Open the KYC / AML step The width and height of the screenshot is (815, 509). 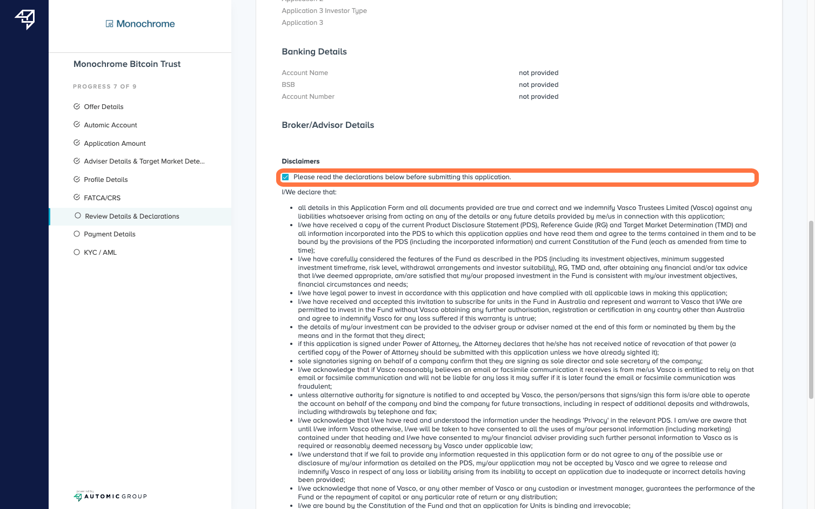[100, 253]
